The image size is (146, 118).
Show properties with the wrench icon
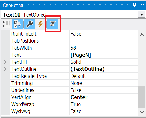(x=30, y=24)
